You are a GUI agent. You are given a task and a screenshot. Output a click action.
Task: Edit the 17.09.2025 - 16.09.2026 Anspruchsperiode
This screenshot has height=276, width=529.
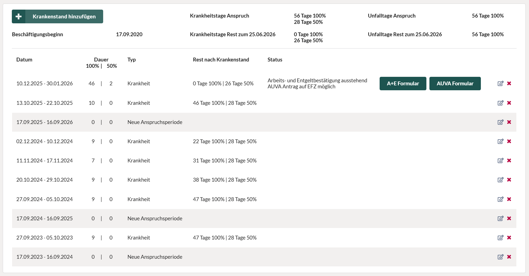[x=500, y=122]
